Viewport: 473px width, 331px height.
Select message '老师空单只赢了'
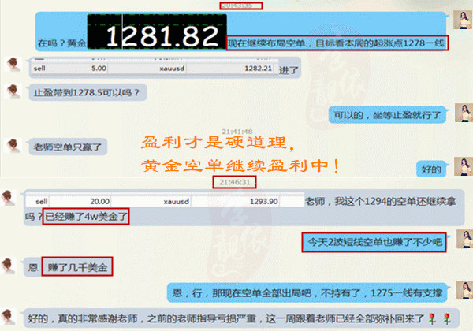pos(67,147)
